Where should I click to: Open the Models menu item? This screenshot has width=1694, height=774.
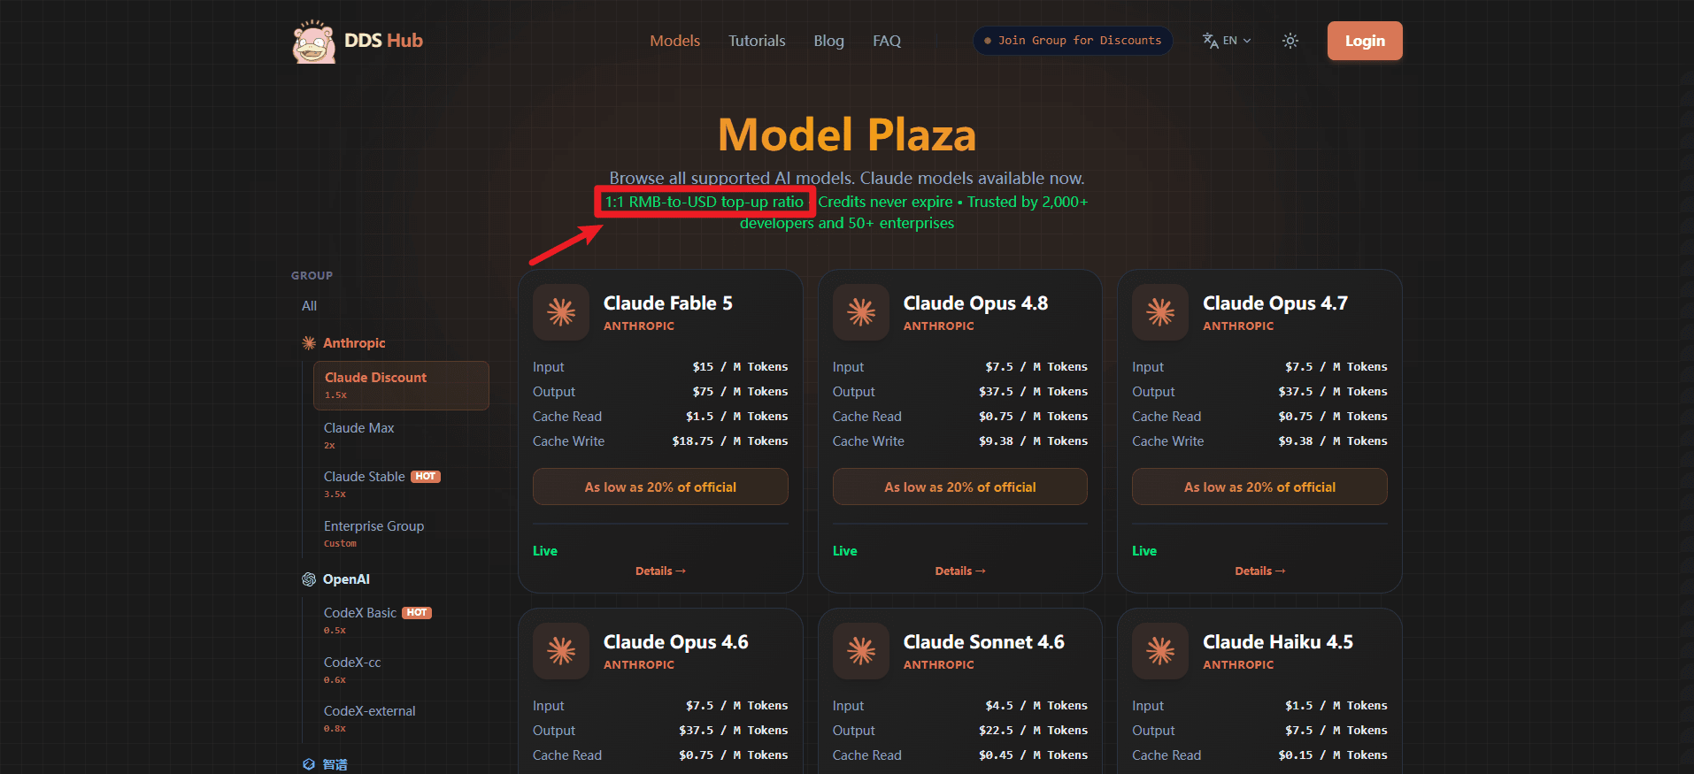click(x=674, y=41)
